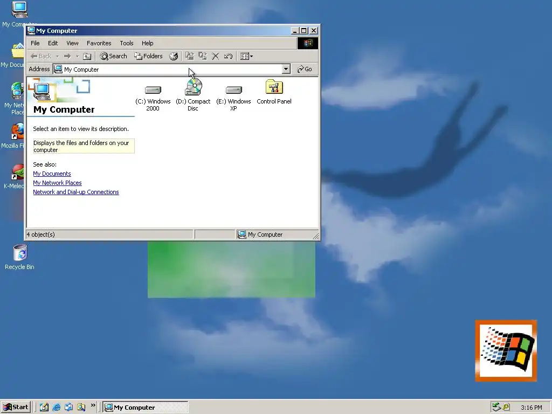Click the second system tray icon

[506, 407]
